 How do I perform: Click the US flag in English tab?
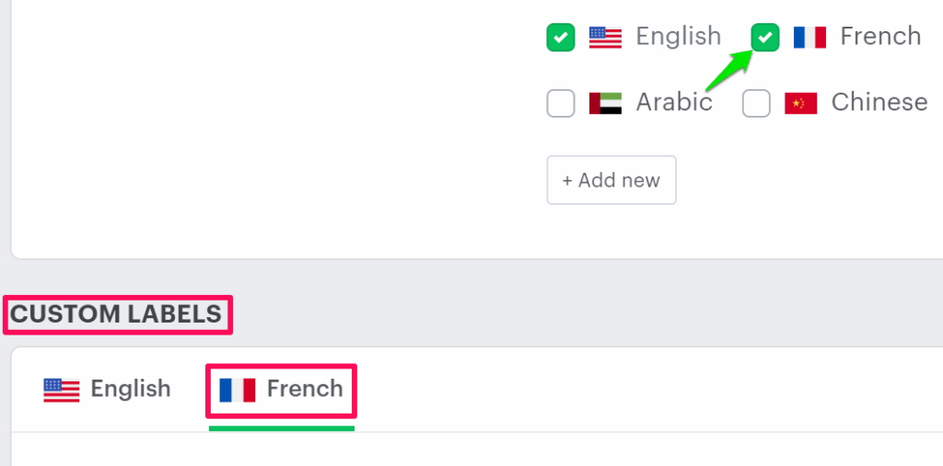62,390
